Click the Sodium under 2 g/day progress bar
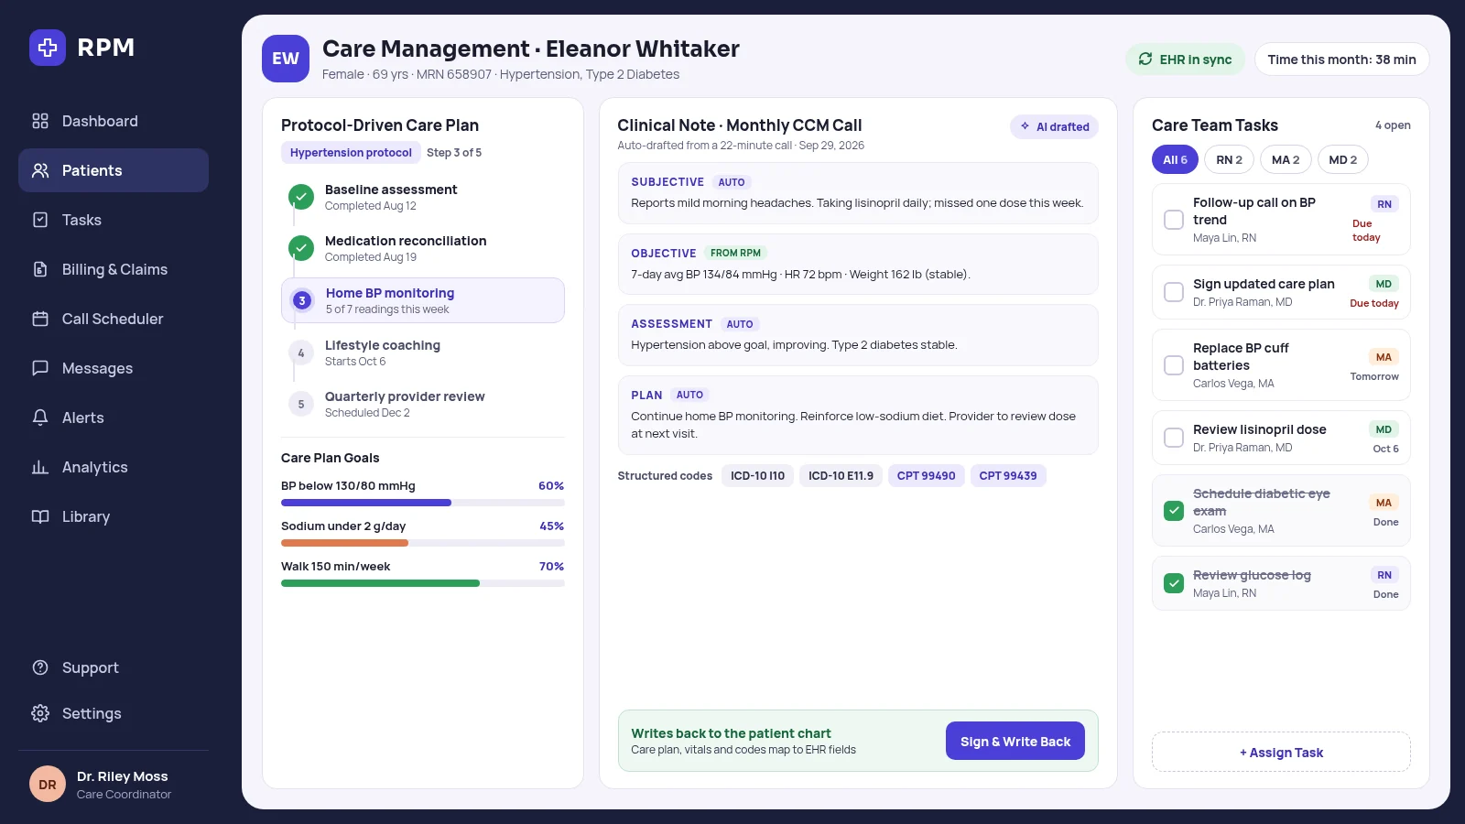1465x824 pixels. (423, 543)
